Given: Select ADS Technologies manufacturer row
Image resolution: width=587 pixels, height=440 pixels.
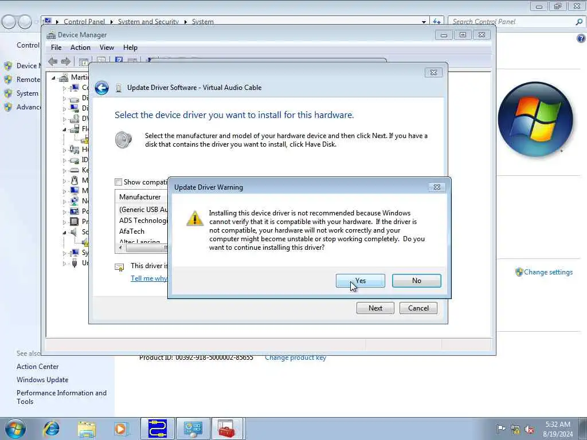Looking at the screenshot, I should [143, 221].
